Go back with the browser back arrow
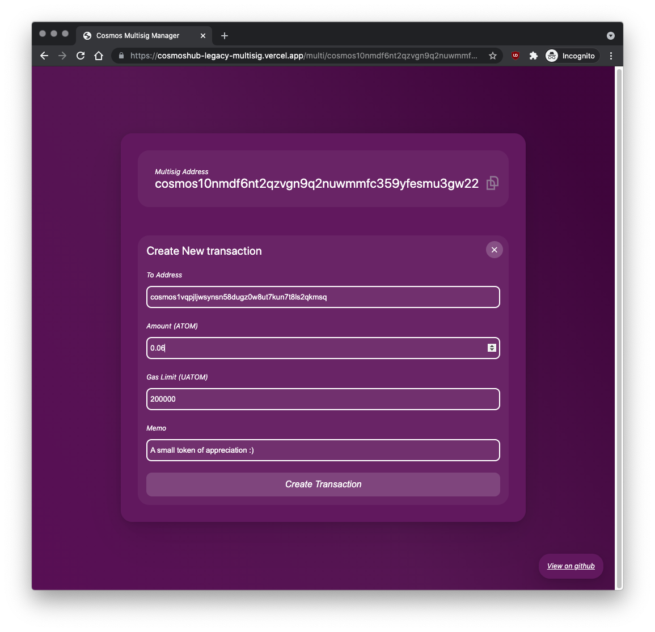 [x=44, y=56]
